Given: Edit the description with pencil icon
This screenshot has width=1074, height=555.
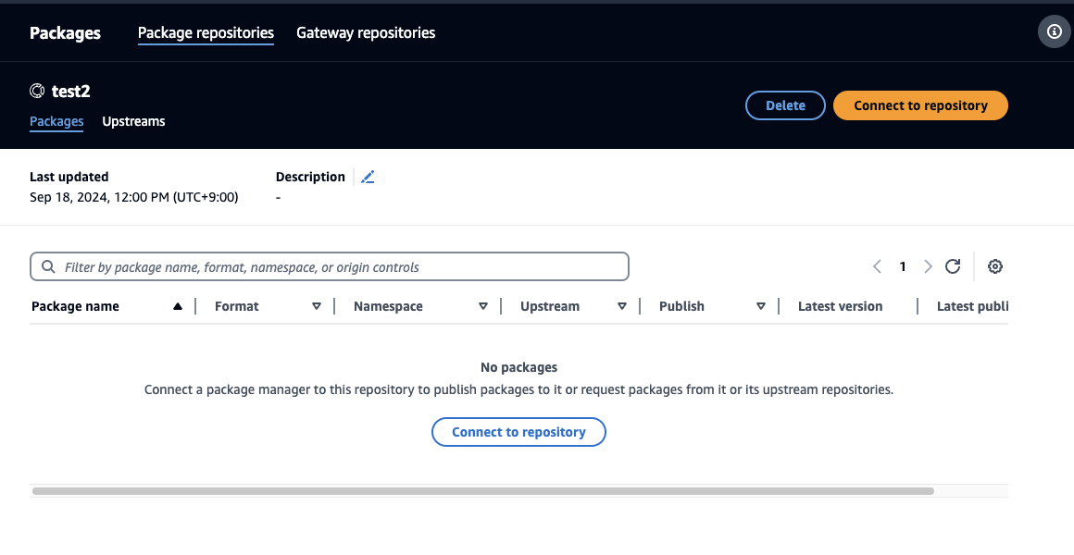Looking at the screenshot, I should coord(368,177).
